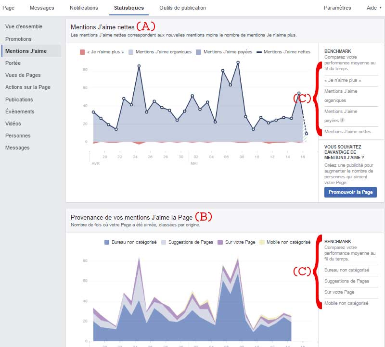Screen dimensions: 385x347
Task: Click the Bureau non catégorisé legend swatch
Action: [x=107, y=242]
